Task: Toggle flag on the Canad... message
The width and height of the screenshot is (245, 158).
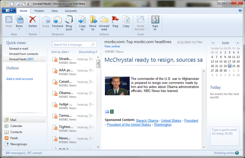Action: pyautogui.click(x=91, y=82)
